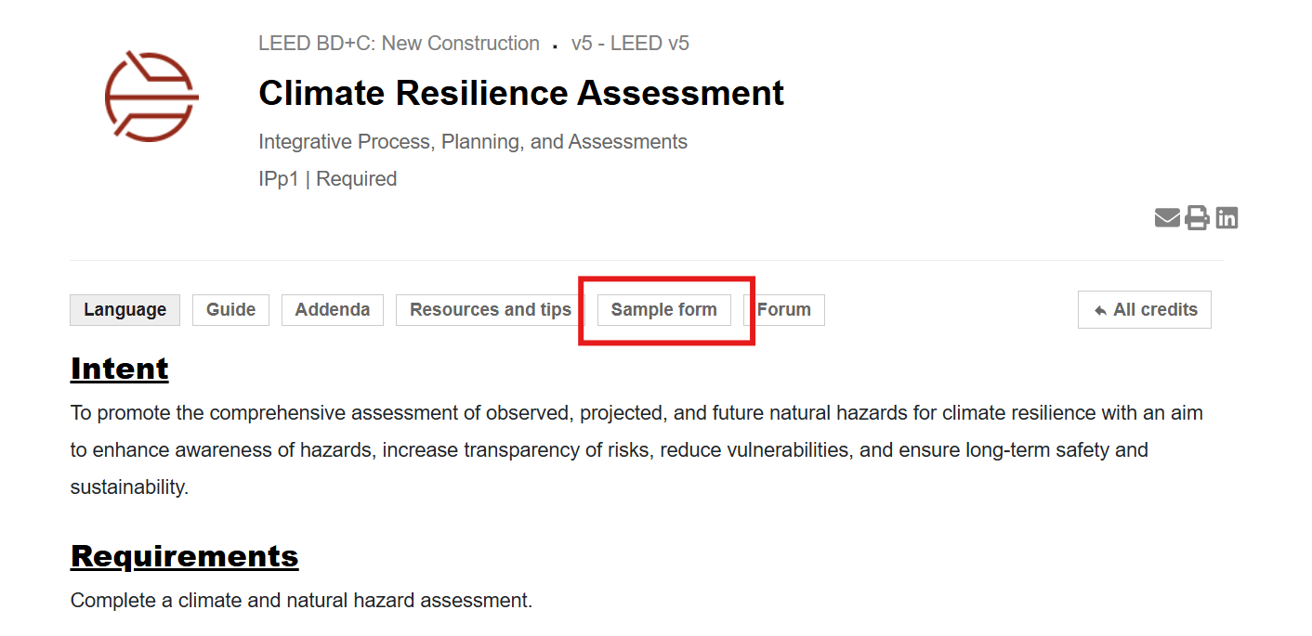Click the v5 - LEED v5 version label
This screenshot has width=1312, height=636.
[630, 44]
